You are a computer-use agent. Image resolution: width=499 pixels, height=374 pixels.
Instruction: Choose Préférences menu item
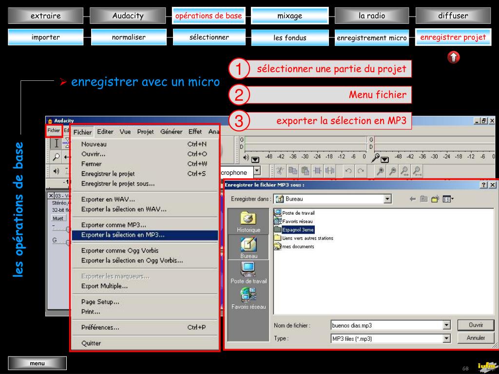click(145, 328)
